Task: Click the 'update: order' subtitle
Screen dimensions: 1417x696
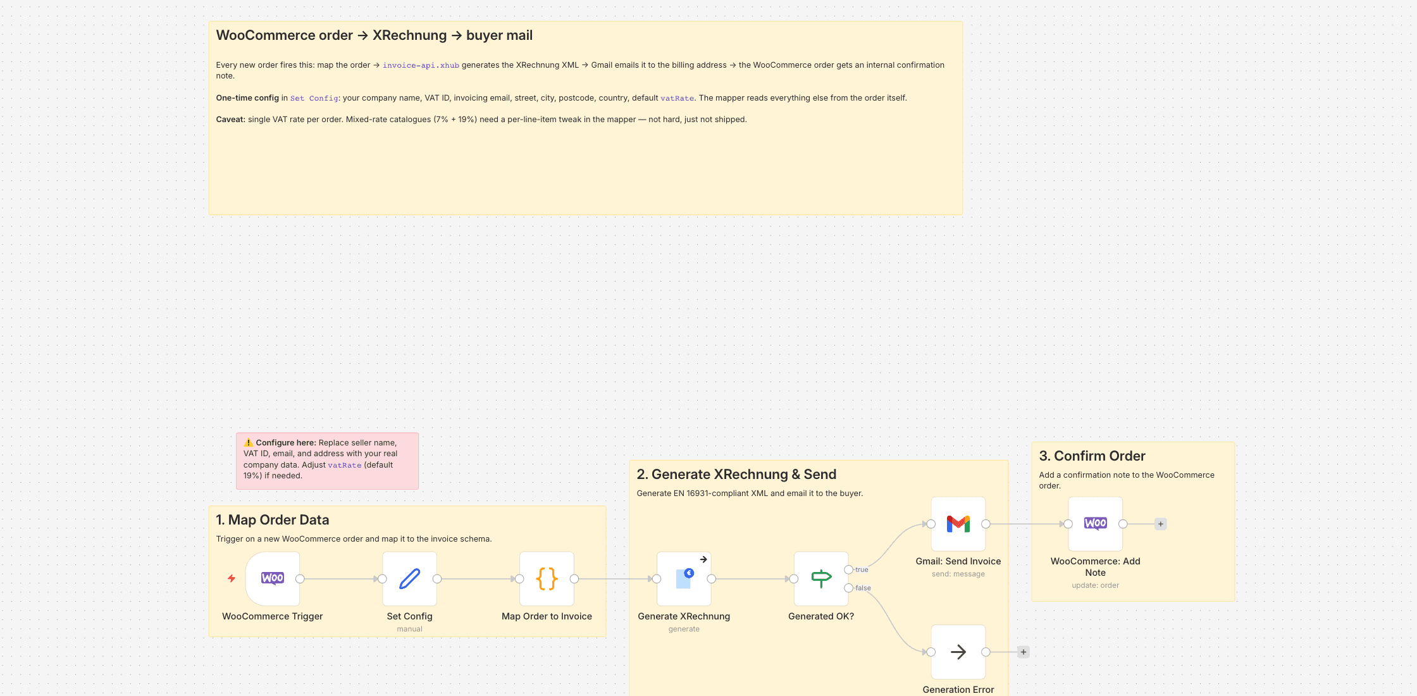Action: 1096,585
